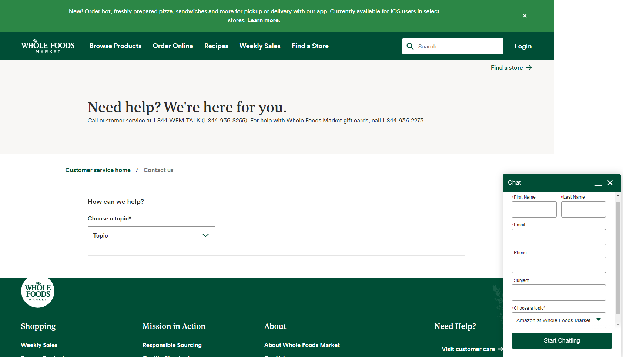
Task: Click the arrow next to Find a store
Action: point(529,67)
